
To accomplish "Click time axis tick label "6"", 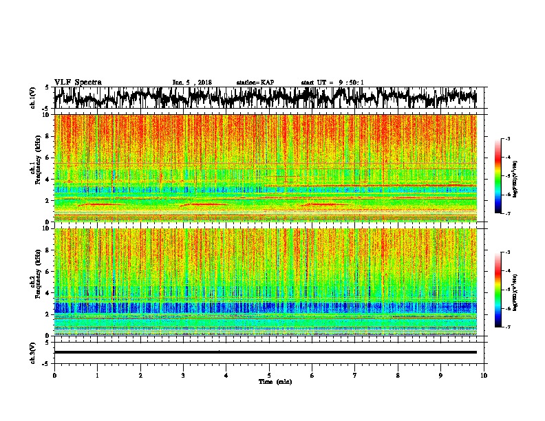I will coord(312,376).
